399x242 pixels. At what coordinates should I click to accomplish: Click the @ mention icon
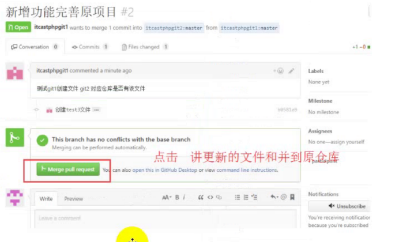pos(284,197)
